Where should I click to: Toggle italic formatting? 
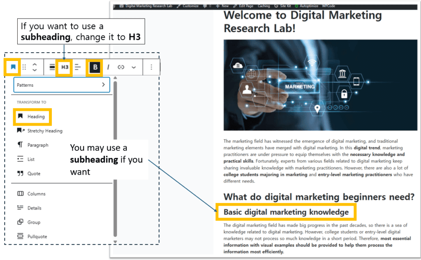coord(109,67)
